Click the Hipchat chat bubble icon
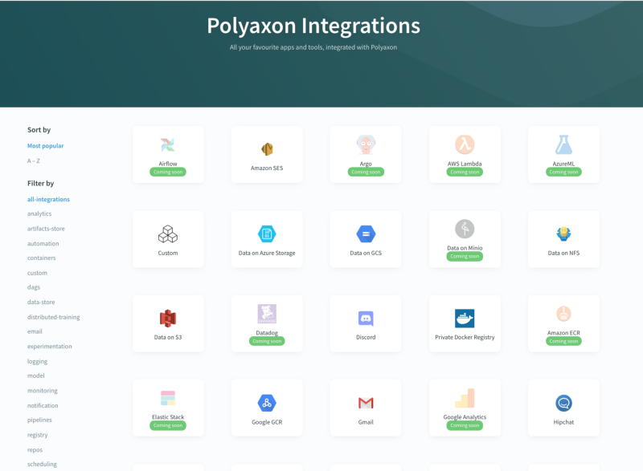Image resolution: width=643 pixels, height=471 pixels. click(x=564, y=403)
